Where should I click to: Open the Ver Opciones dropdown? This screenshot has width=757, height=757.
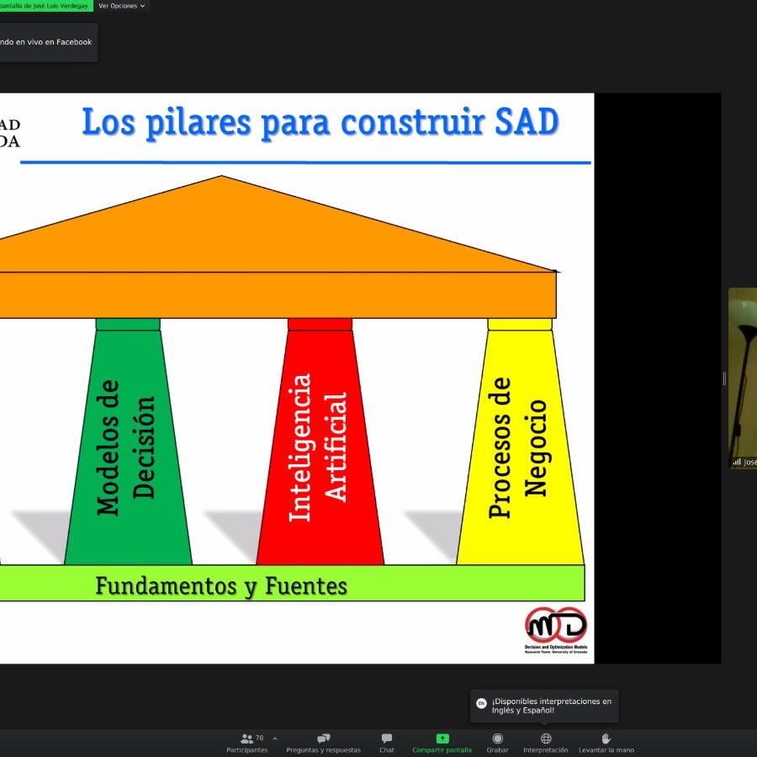[122, 6]
